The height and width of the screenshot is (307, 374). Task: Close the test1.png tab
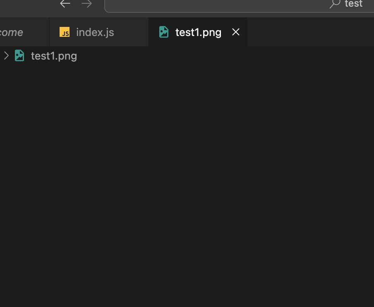point(236,32)
